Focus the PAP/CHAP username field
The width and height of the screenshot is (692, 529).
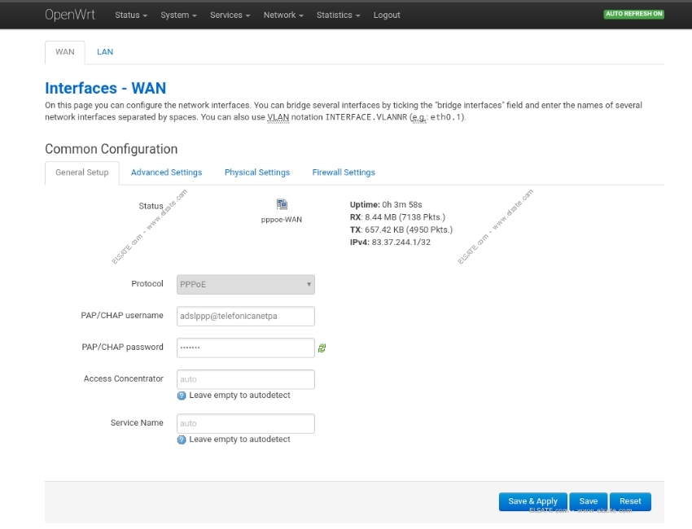pyautogui.click(x=246, y=317)
